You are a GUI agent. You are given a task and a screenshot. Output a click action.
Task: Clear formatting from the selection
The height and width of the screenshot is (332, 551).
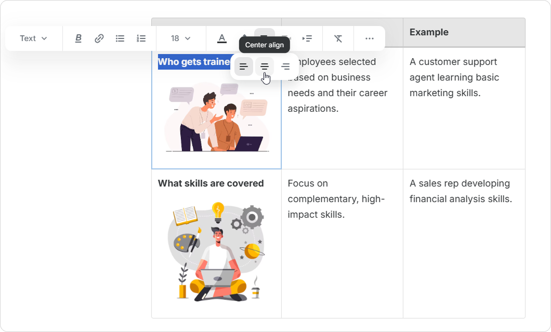coord(338,38)
